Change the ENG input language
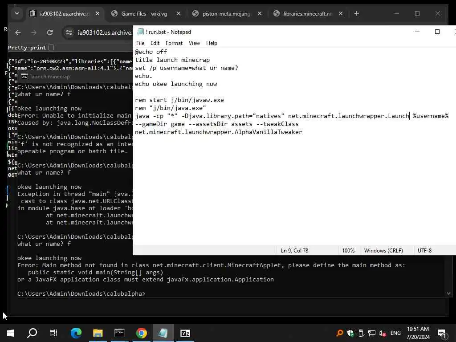This screenshot has width=456, height=342. tap(395, 333)
